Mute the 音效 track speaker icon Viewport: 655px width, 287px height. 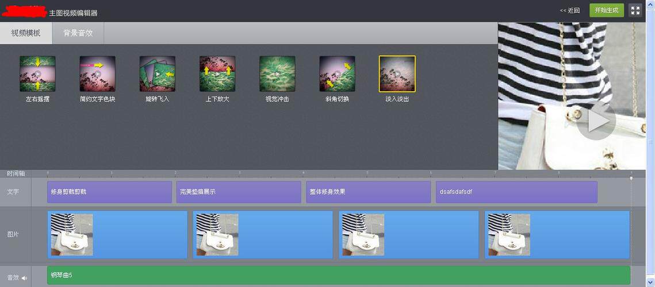[x=24, y=278]
